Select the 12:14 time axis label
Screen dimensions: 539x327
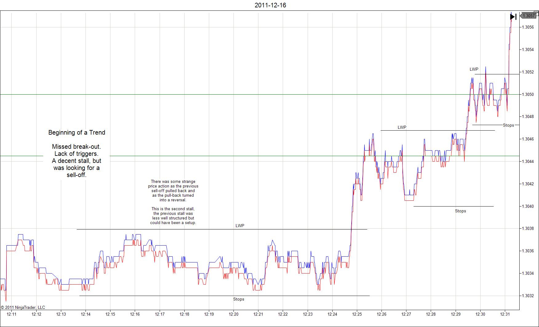coord(86,314)
